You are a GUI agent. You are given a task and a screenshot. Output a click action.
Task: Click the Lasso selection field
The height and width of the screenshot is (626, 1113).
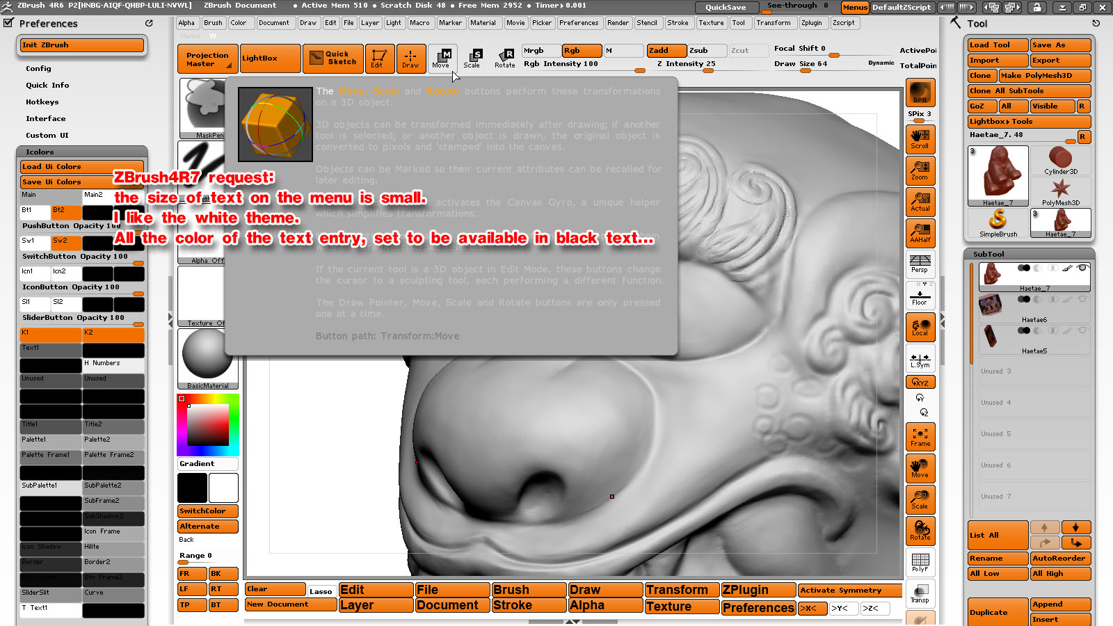[x=321, y=591]
